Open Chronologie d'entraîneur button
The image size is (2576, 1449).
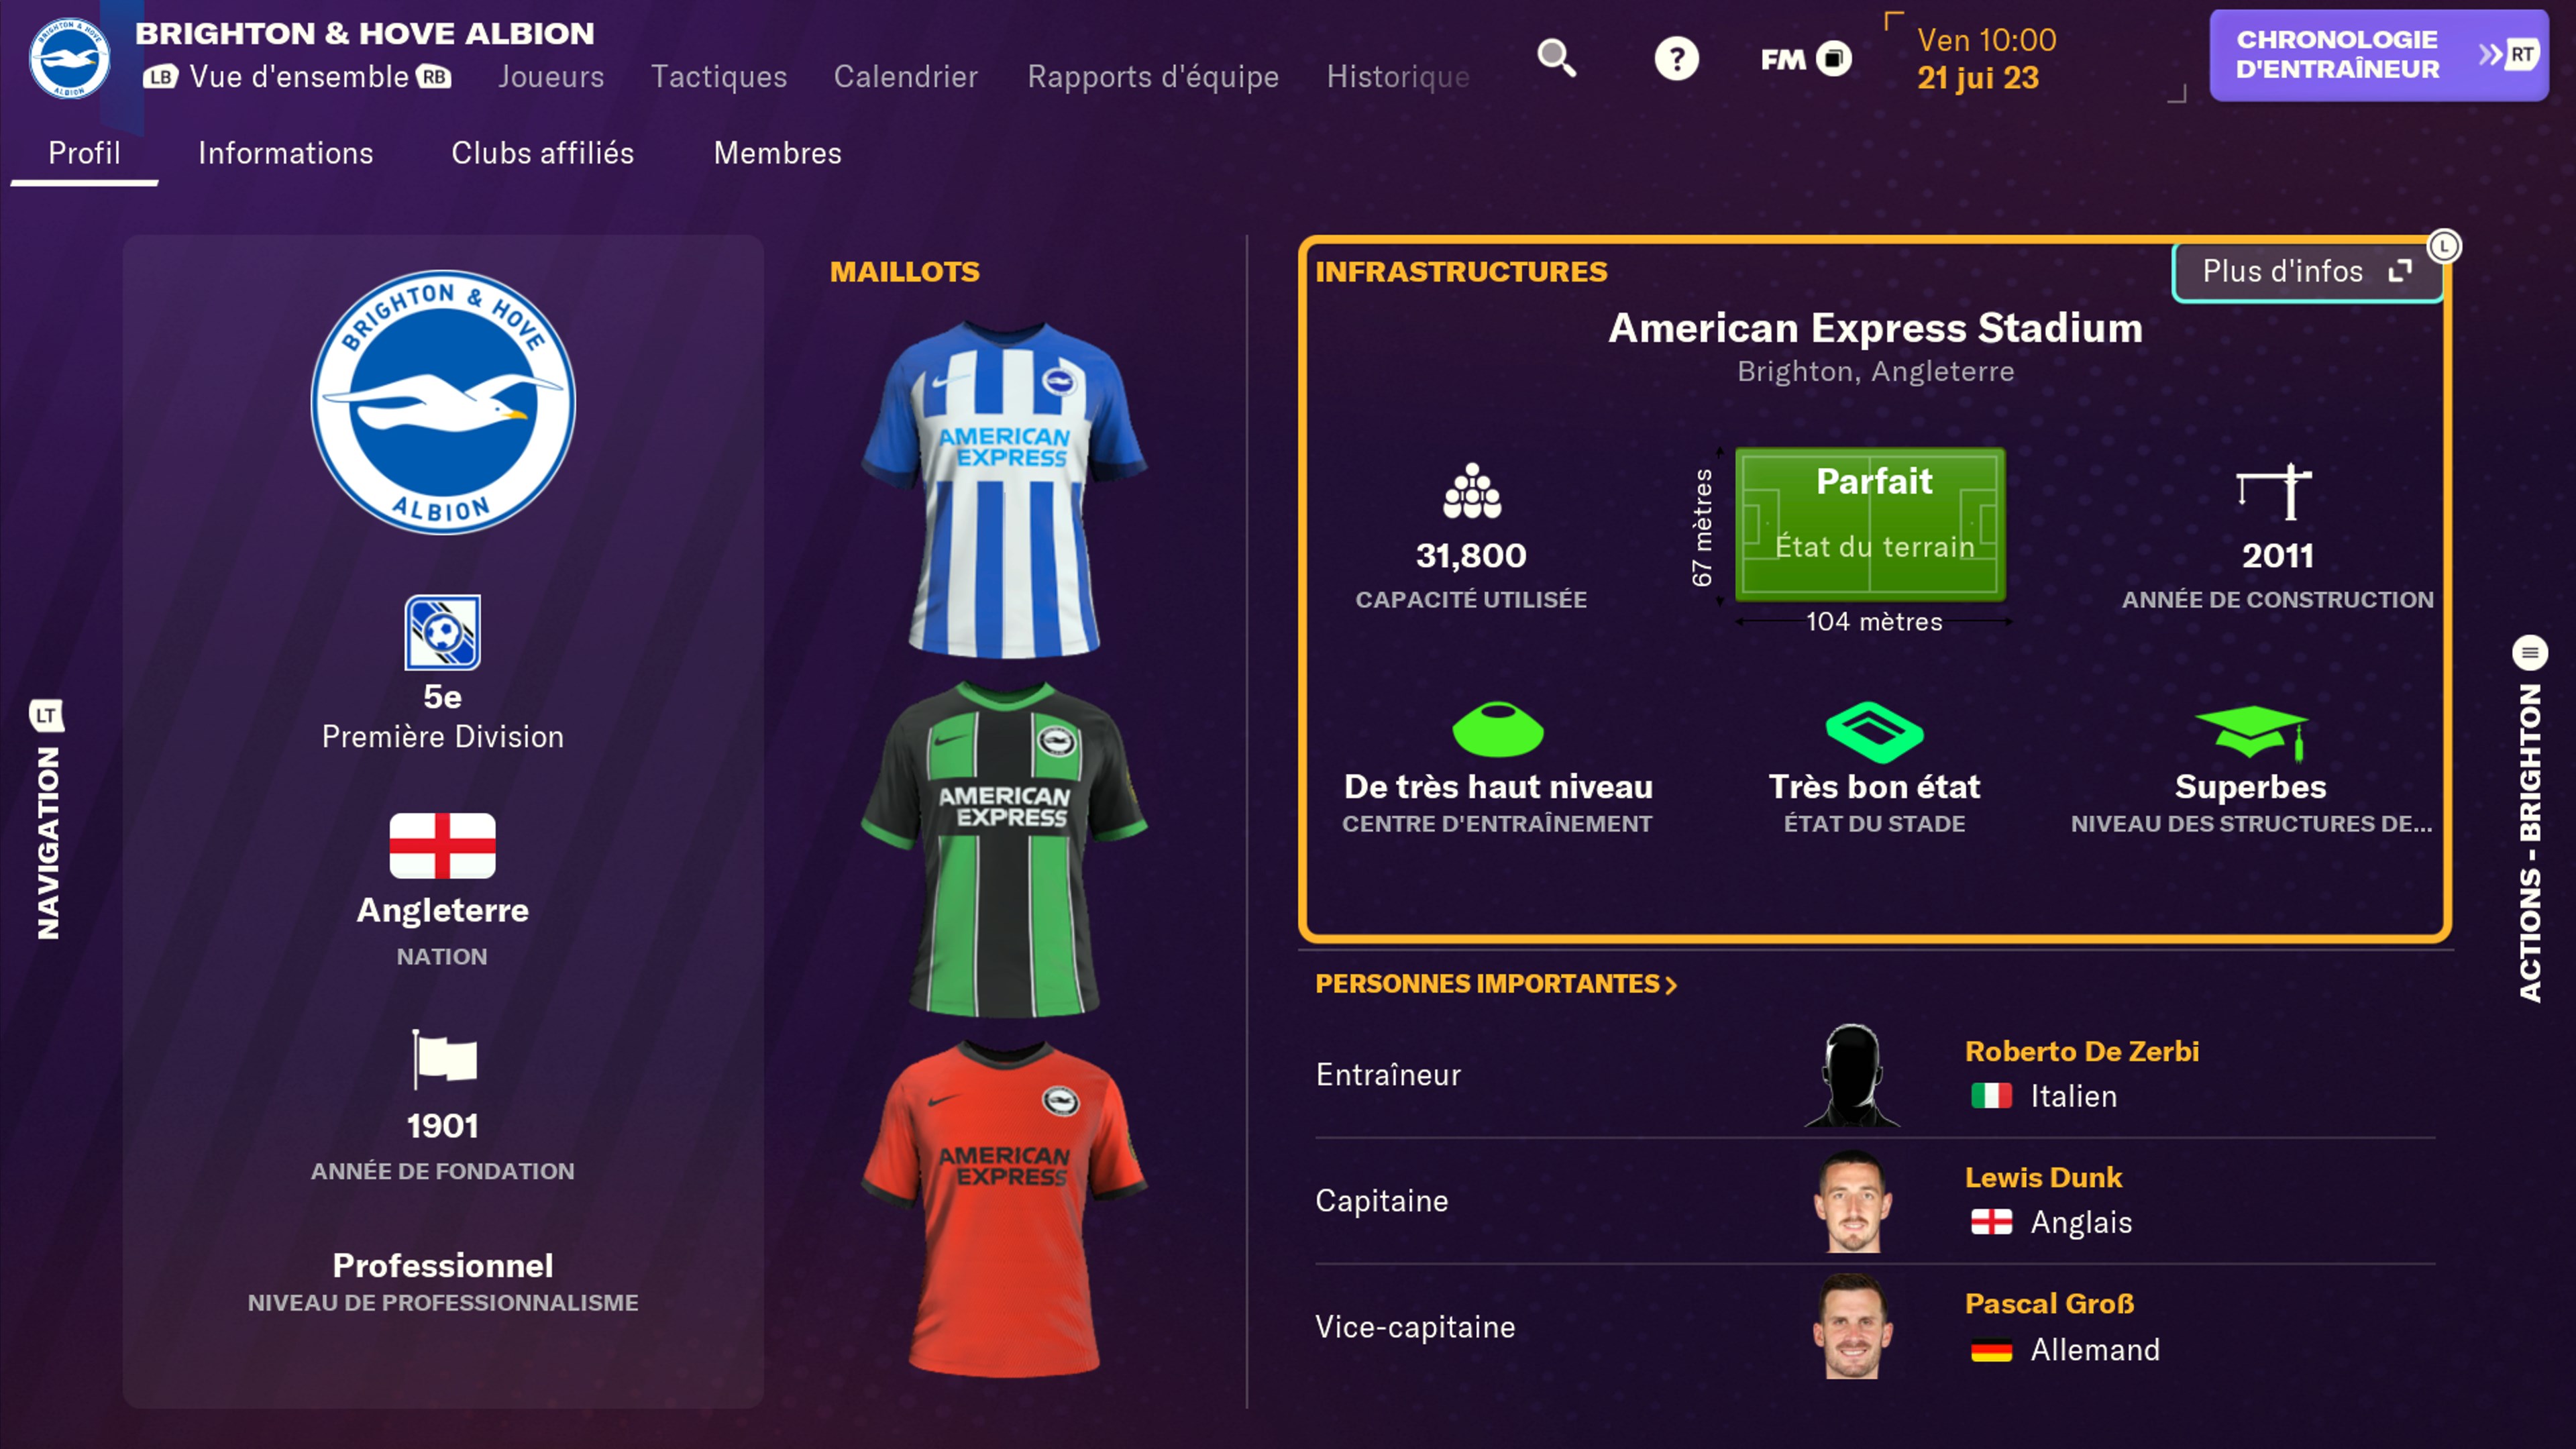pyautogui.click(x=2378, y=55)
